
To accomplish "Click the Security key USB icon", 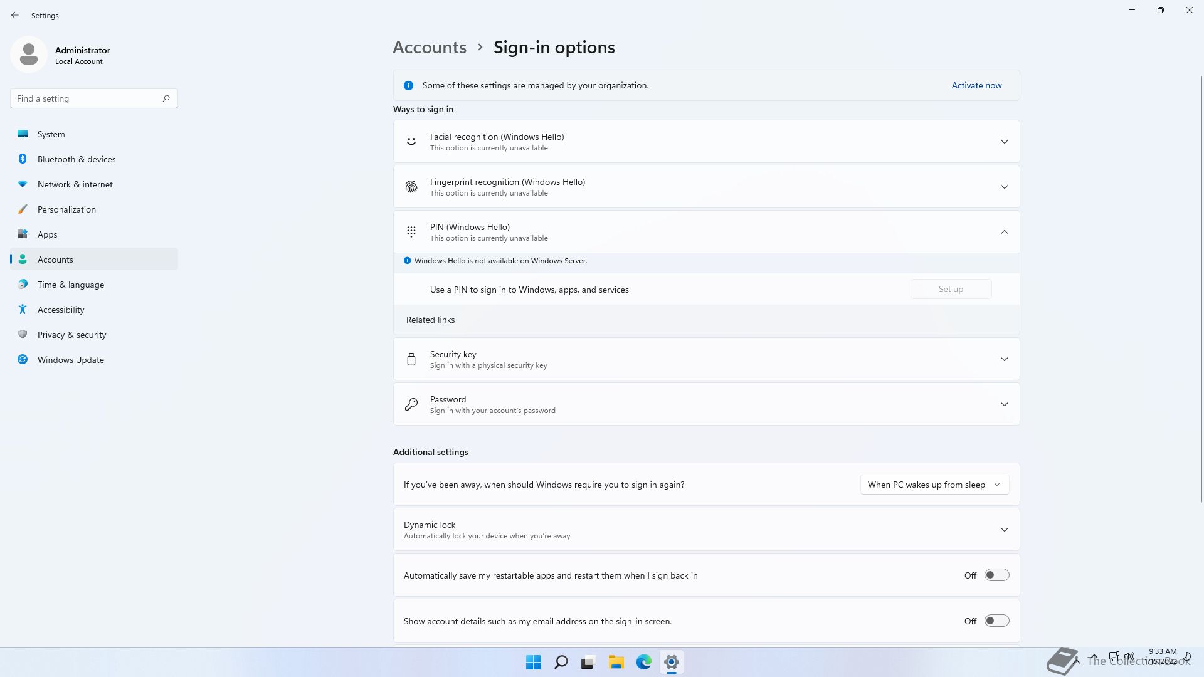I will click(411, 359).
